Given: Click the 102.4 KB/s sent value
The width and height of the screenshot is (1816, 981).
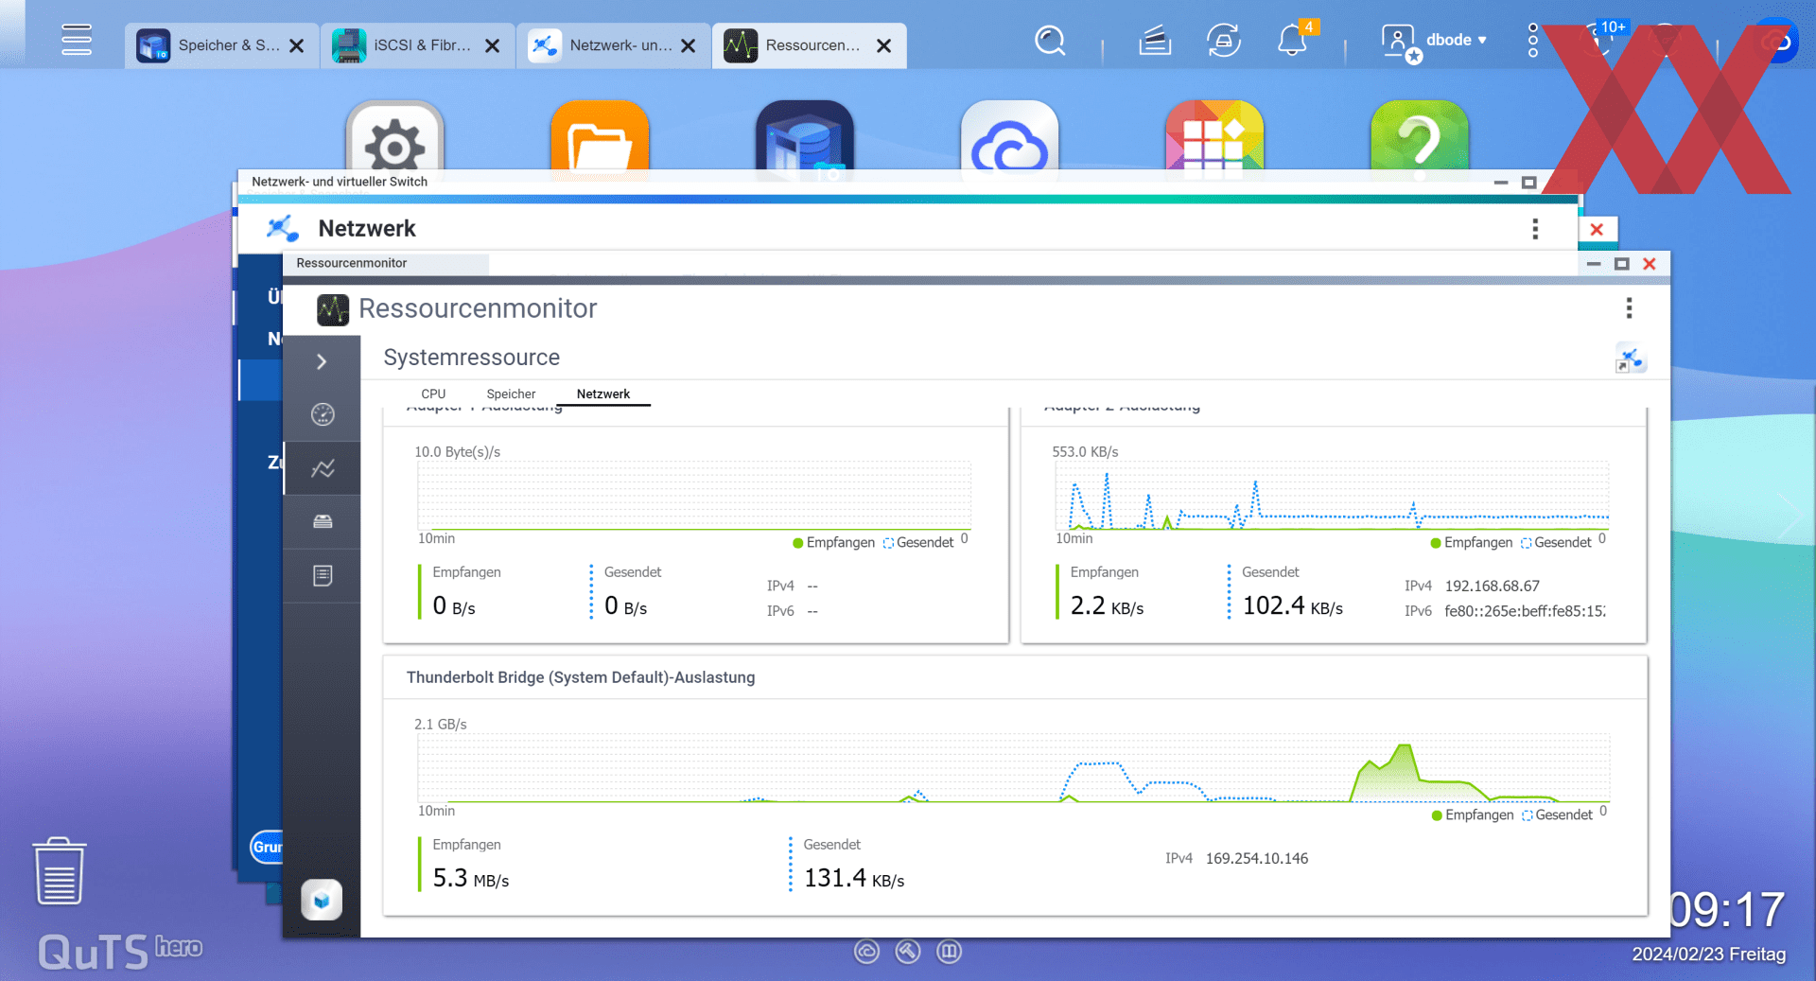Looking at the screenshot, I should coord(1292,605).
